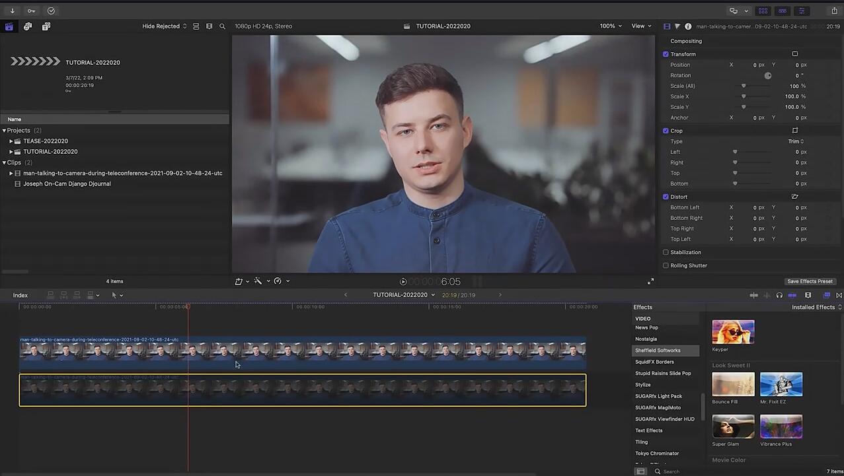This screenshot has width=844, height=476.
Task: Open the Transitions browser icon
Action: click(839, 295)
